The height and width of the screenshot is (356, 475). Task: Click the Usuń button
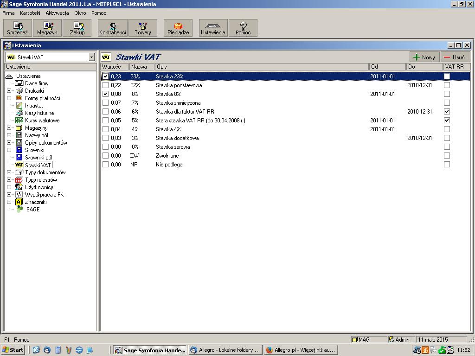tap(455, 57)
